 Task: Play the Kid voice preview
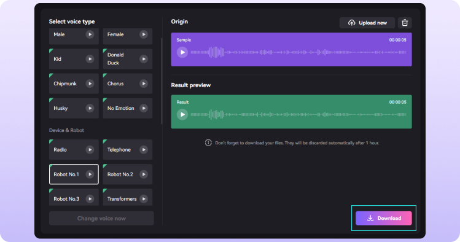click(x=90, y=59)
